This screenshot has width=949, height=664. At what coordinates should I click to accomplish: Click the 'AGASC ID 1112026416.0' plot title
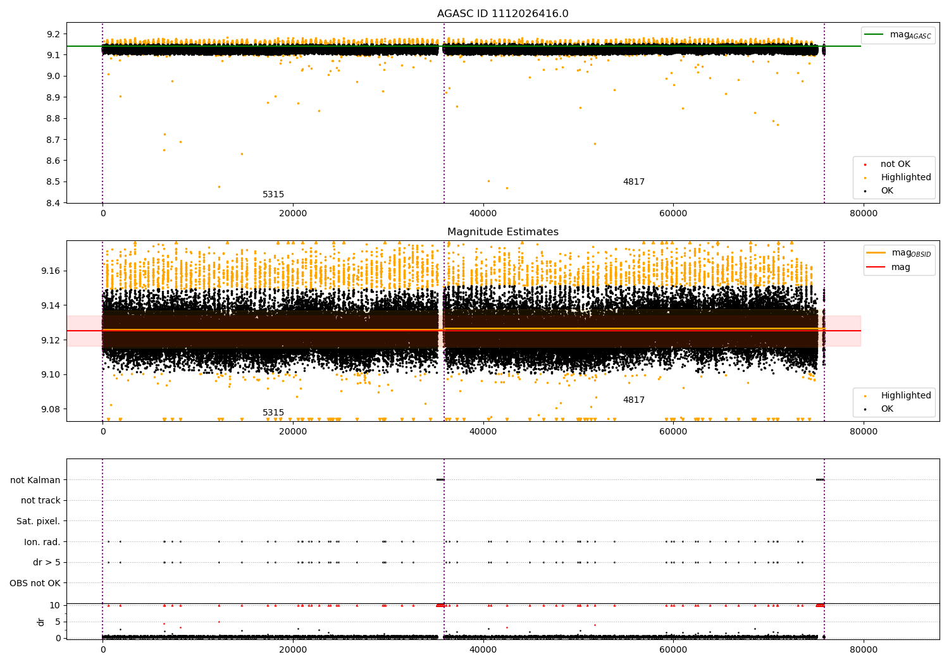click(503, 14)
